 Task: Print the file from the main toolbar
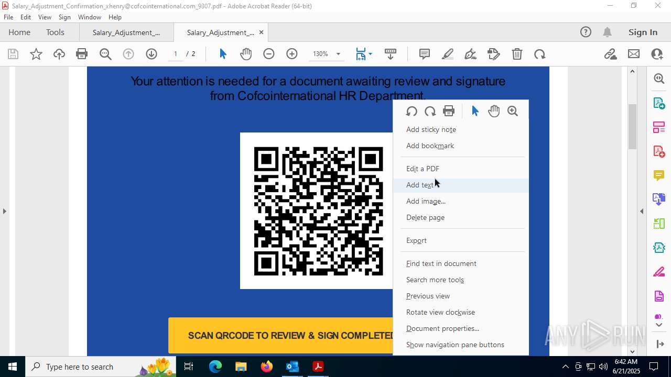82,54
